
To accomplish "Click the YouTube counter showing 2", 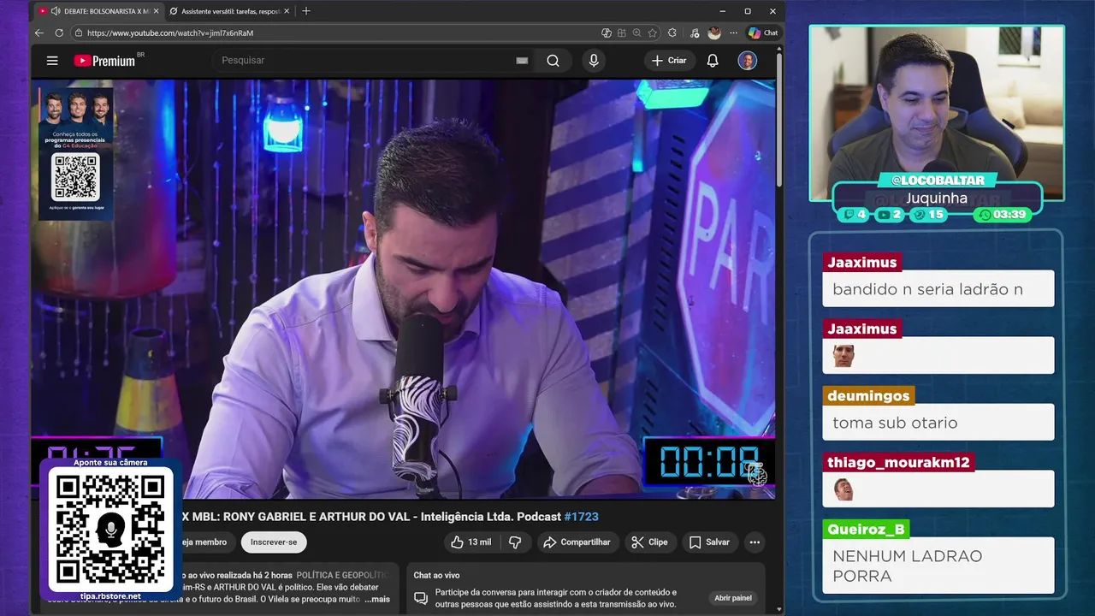I will [890, 215].
